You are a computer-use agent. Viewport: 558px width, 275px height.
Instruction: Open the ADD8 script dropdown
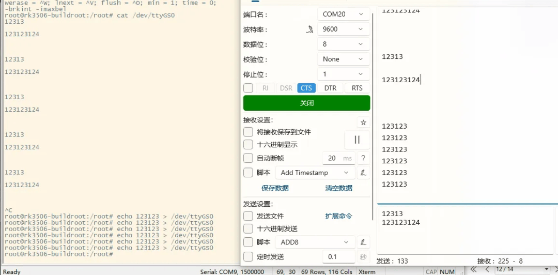[315, 242]
